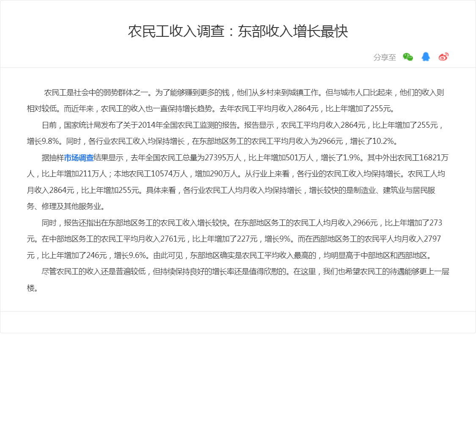Click the line beginning 月收入2864元，比上年增加255元
Image resolution: width=476 pixels, height=423 pixels.
click(x=231, y=190)
